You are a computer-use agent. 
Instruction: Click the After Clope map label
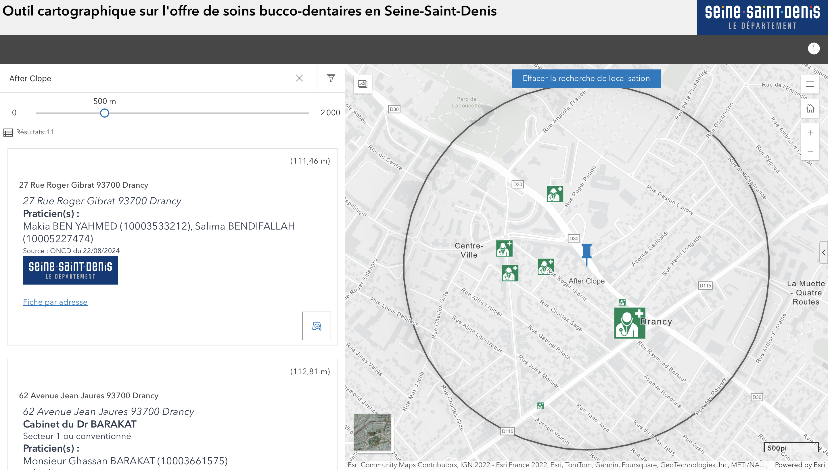click(x=586, y=281)
